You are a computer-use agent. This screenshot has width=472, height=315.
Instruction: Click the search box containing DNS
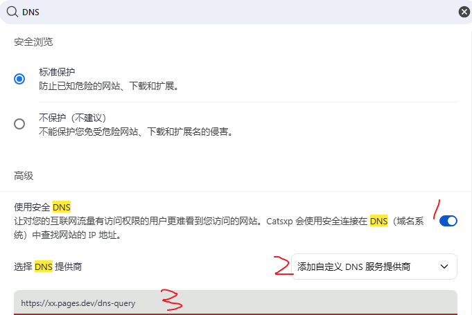pyautogui.click(x=236, y=12)
